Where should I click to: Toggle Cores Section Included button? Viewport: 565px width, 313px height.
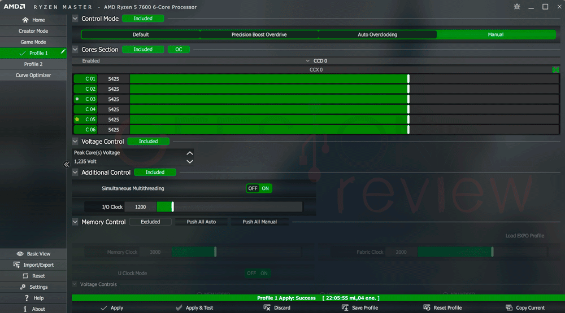click(143, 49)
